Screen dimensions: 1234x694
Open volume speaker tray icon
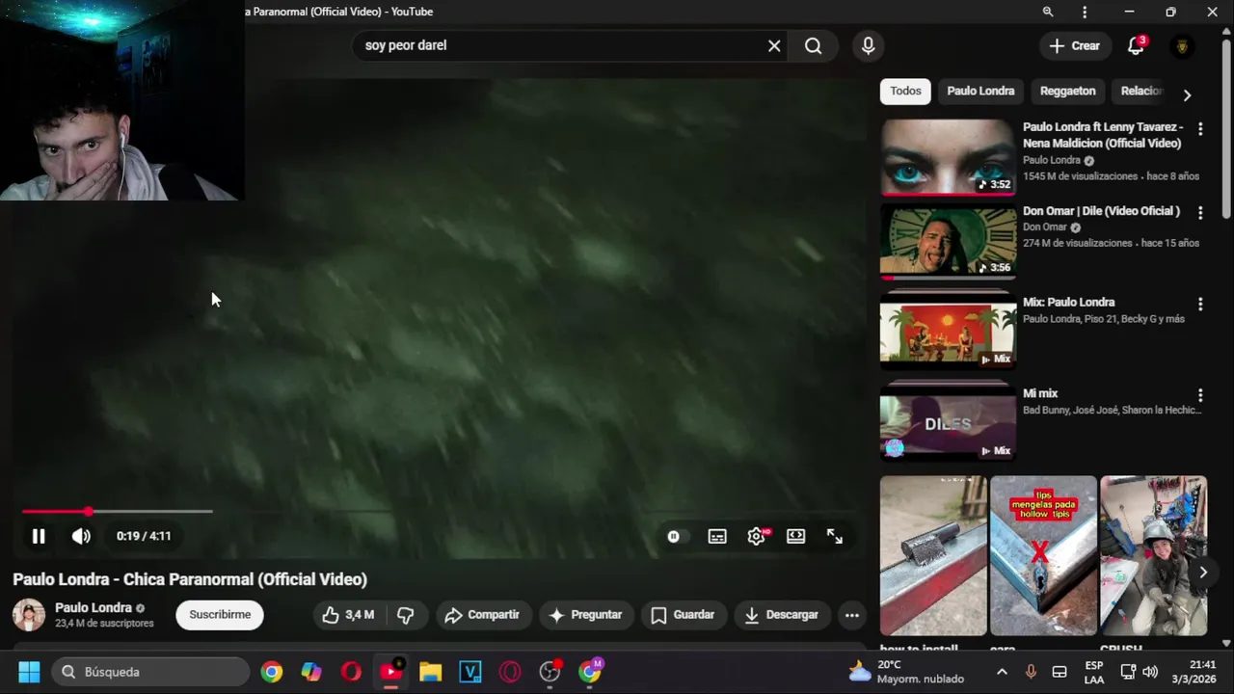click(1150, 672)
